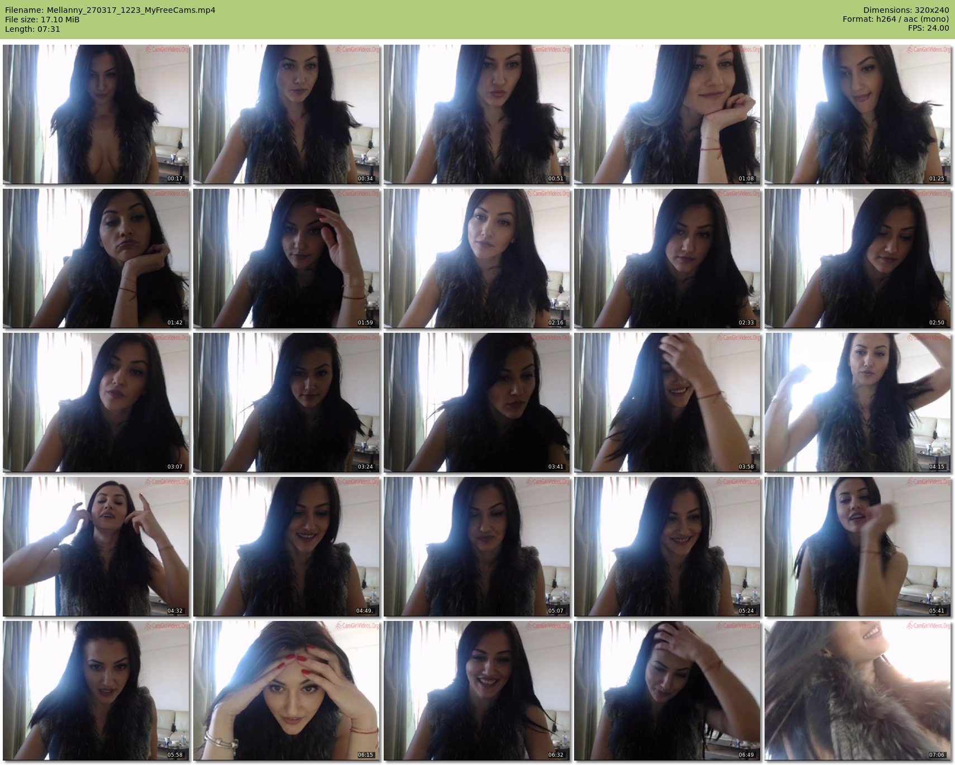
Task: View the frame marked 06:15
Action: 286,690
